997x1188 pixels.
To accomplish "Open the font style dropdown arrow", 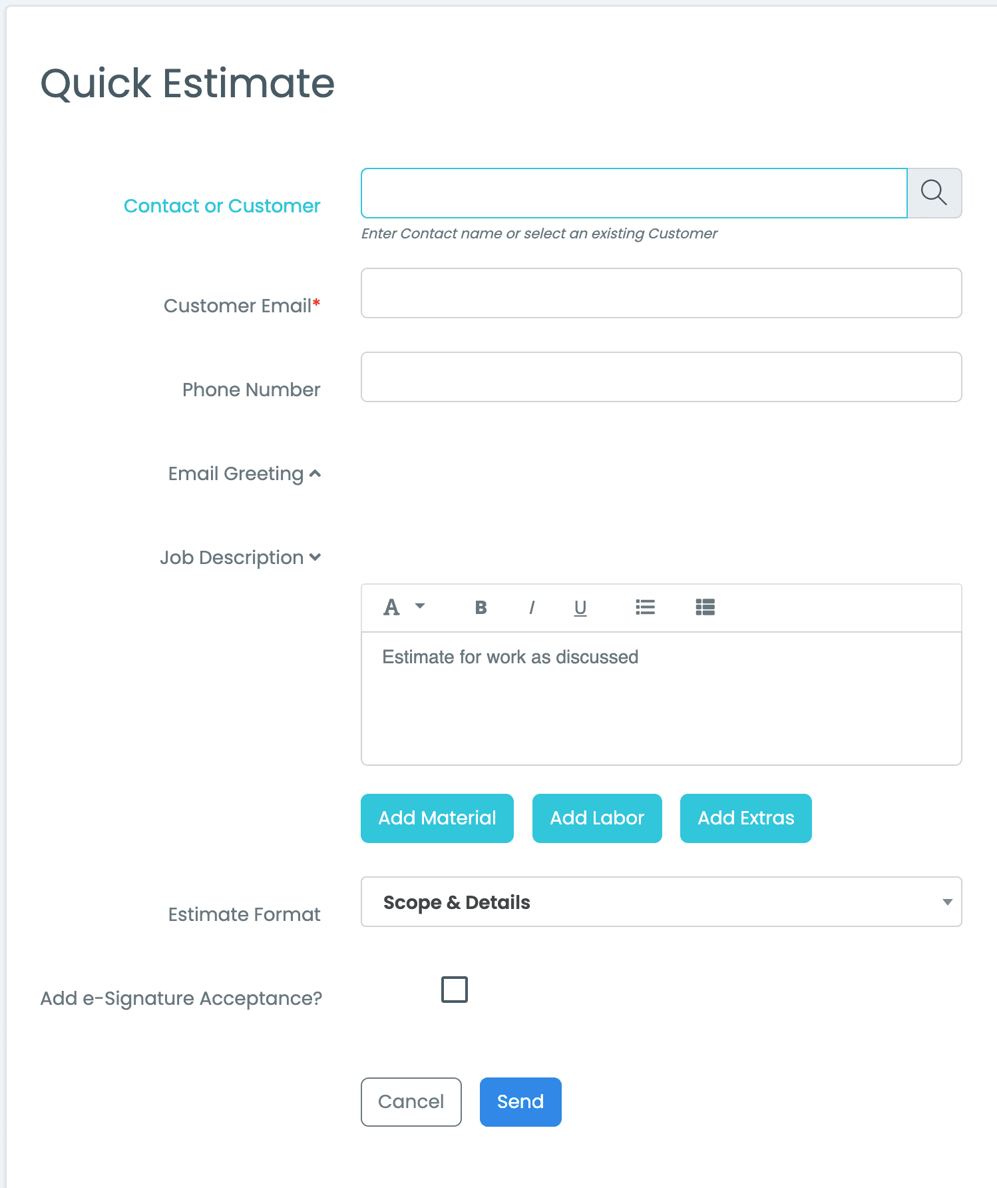I will 419,607.
